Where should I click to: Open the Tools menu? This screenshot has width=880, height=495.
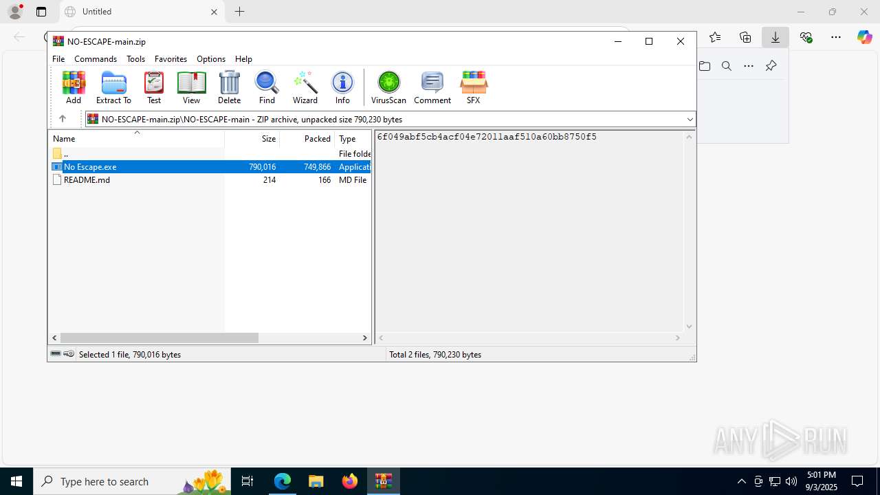pyautogui.click(x=135, y=59)
